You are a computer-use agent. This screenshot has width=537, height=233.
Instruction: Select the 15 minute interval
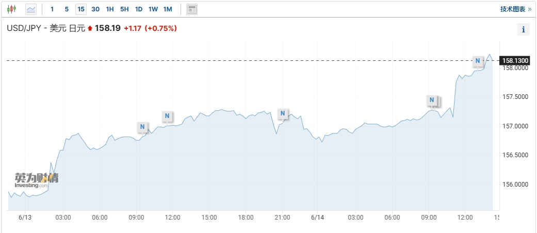81,9
